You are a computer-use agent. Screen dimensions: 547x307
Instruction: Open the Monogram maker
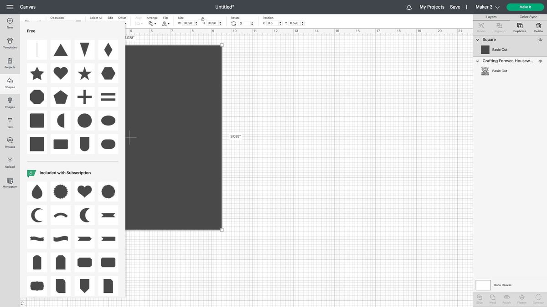pyautogui.click(x=10, y=182)
